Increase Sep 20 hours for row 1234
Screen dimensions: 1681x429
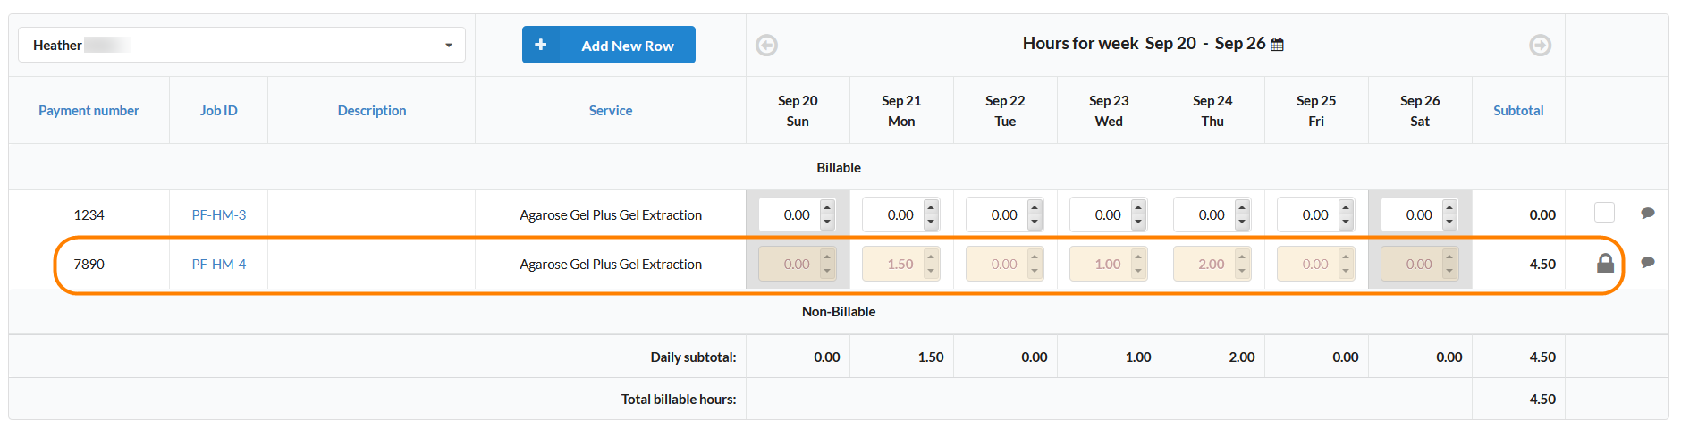827,208
